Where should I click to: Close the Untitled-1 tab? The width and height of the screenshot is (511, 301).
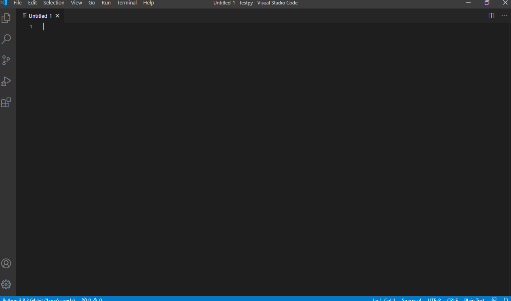click(x=57, y=16)
